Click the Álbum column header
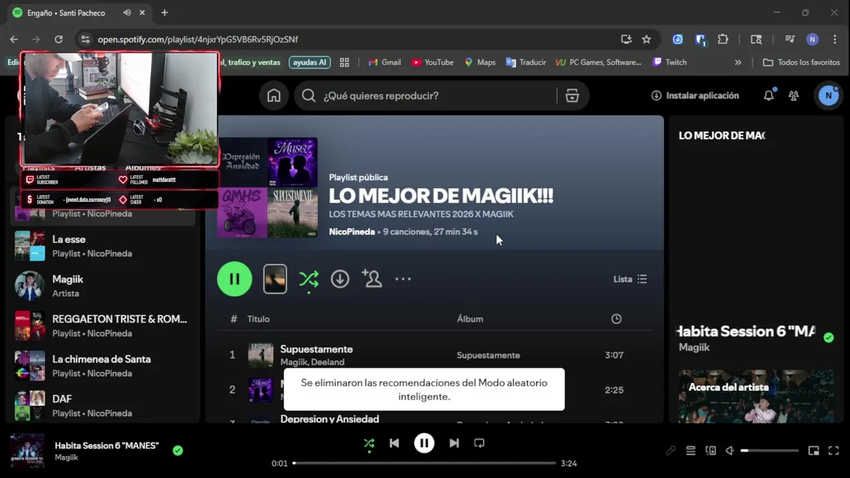This screenshot has width=850, height=478. 469,319
